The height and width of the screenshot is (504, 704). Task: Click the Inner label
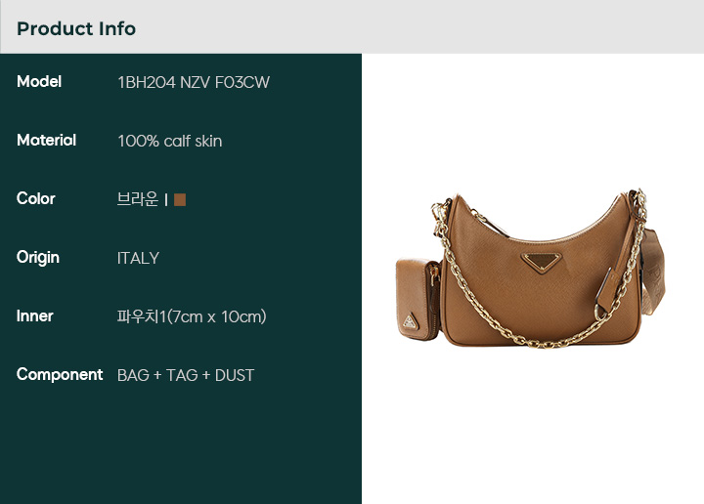coord(35,316)
